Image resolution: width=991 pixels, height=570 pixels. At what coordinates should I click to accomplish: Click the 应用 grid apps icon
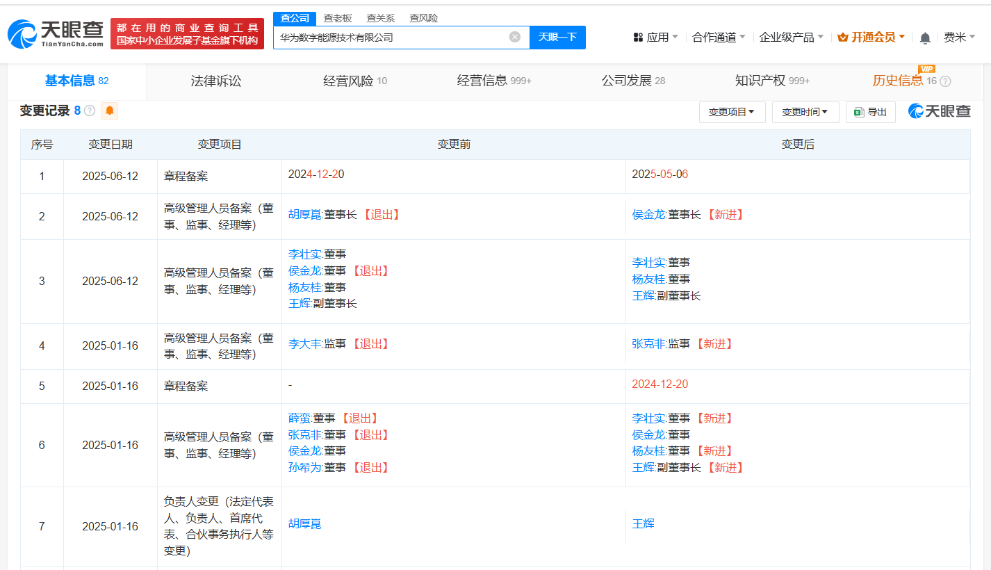638,38
